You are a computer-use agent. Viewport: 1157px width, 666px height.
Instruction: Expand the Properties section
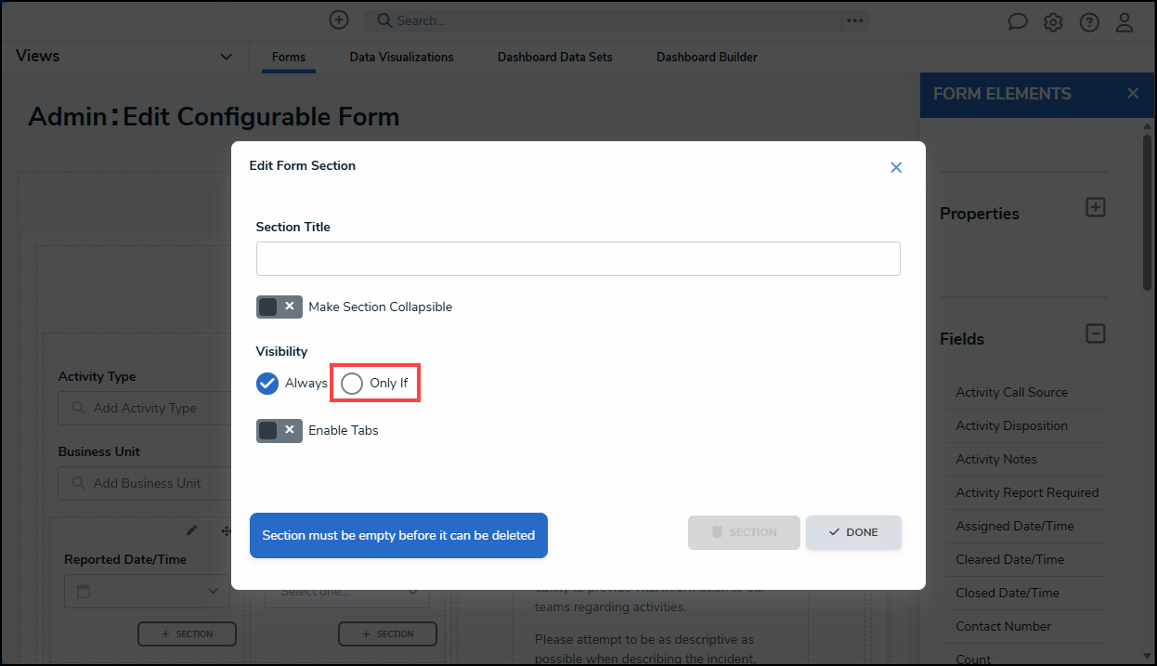(1096, 207)
